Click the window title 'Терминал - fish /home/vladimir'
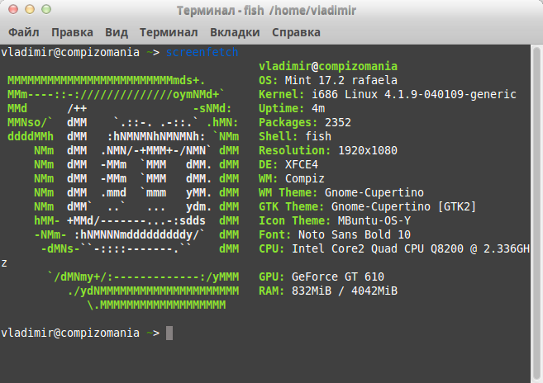Viewport: 543px width, 383px height. point(266,11)
